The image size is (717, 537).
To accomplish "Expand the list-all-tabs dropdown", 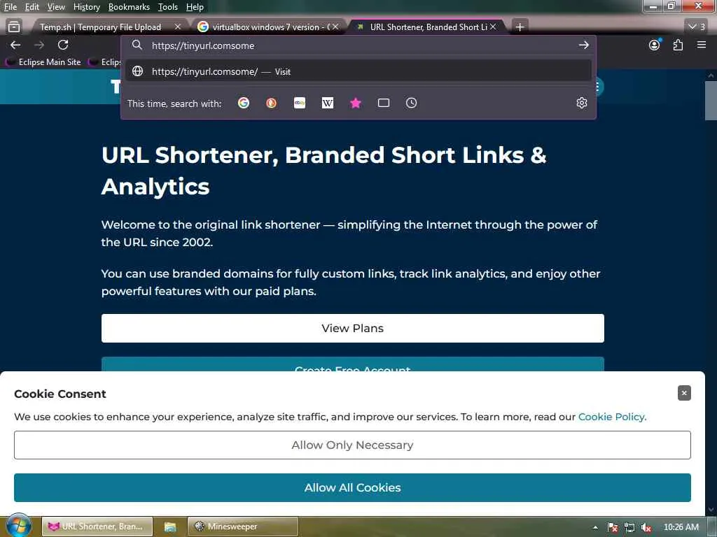I will click(697, 27).
